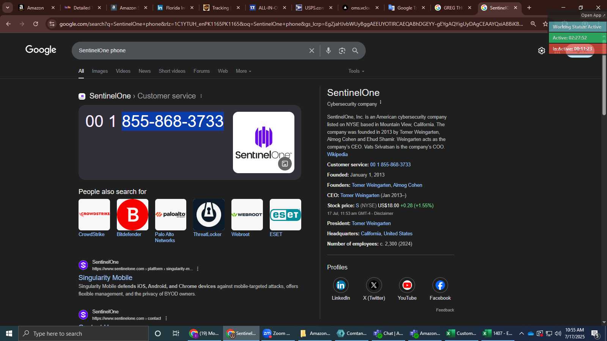The image size is (607, 341).
Task: Open Google quick settings gear icon
Action: click(542, 51)
